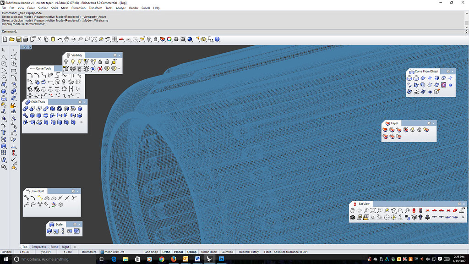The height and width of the screenshot is (264, 469).
Task: Click the Boolean Union icon in Solid Tools
Action: 26,109
